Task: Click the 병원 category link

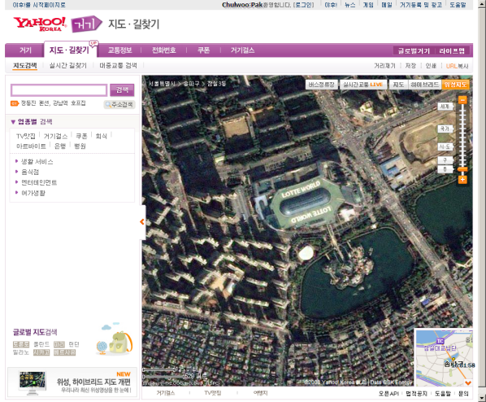Action: tap(80, 146)
